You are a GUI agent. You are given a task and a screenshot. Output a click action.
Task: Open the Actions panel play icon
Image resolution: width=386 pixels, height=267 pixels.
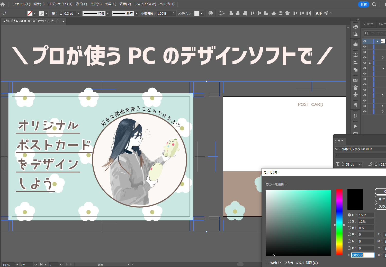355,126
